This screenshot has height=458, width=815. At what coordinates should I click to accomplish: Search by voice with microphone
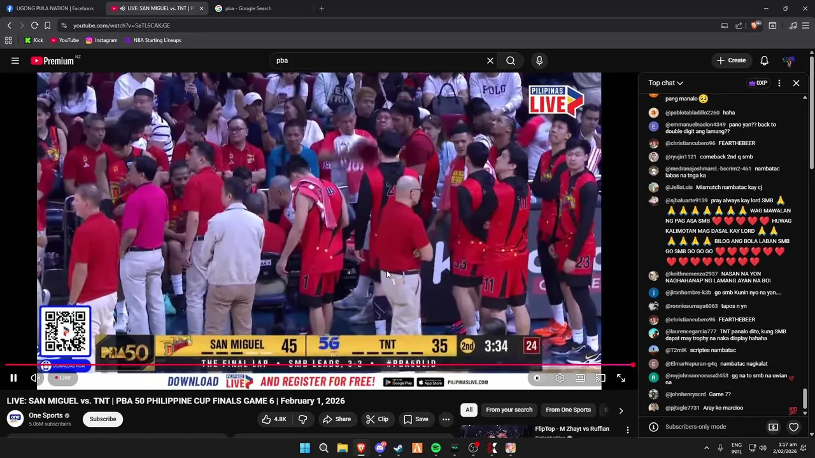tap(539, 60)
